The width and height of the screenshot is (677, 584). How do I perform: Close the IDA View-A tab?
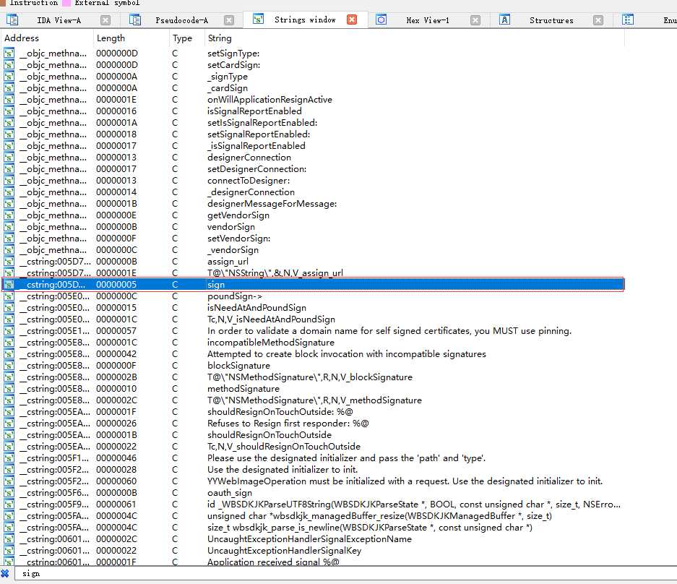point(105,20)
